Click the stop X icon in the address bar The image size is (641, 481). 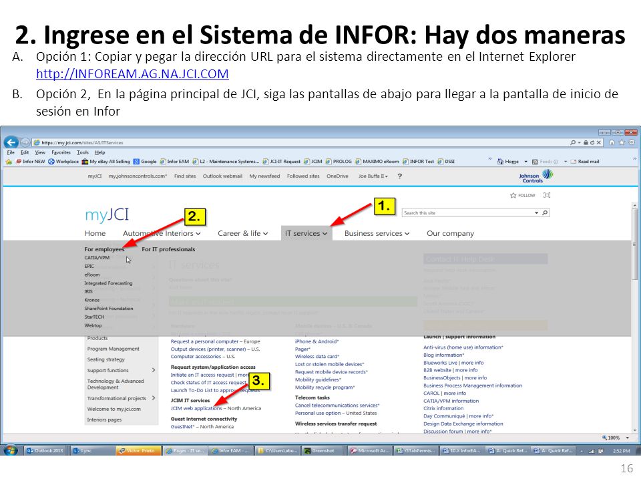[x=598, y=142]
